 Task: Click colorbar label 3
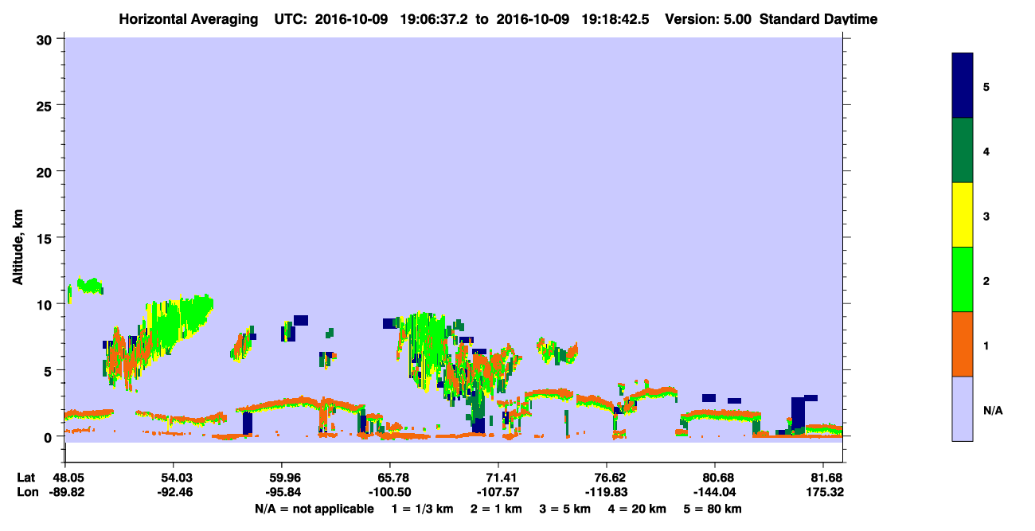(x=986, y=215)
